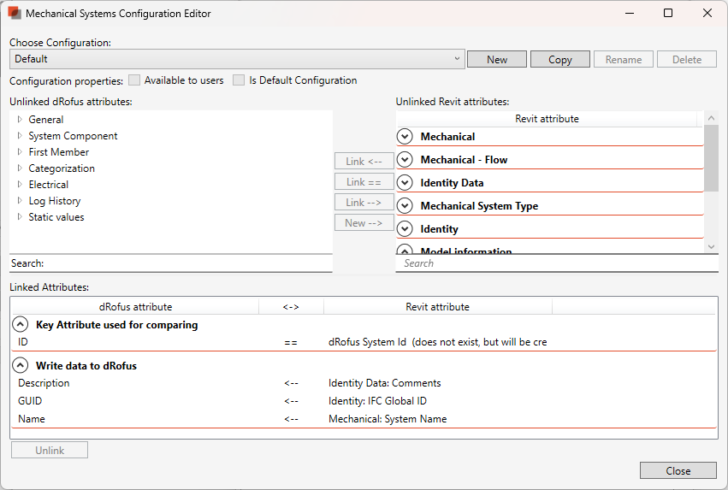This screenshot has width=728, height=490.
Task: Expand the Electrical tree node
Action: (x=20, y=185)
